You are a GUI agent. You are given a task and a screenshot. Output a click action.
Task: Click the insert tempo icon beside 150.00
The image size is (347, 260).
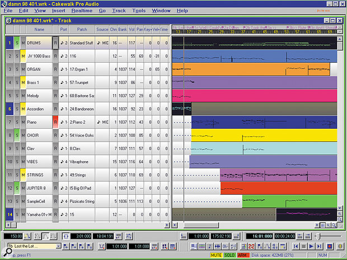(x=27, y=236)
